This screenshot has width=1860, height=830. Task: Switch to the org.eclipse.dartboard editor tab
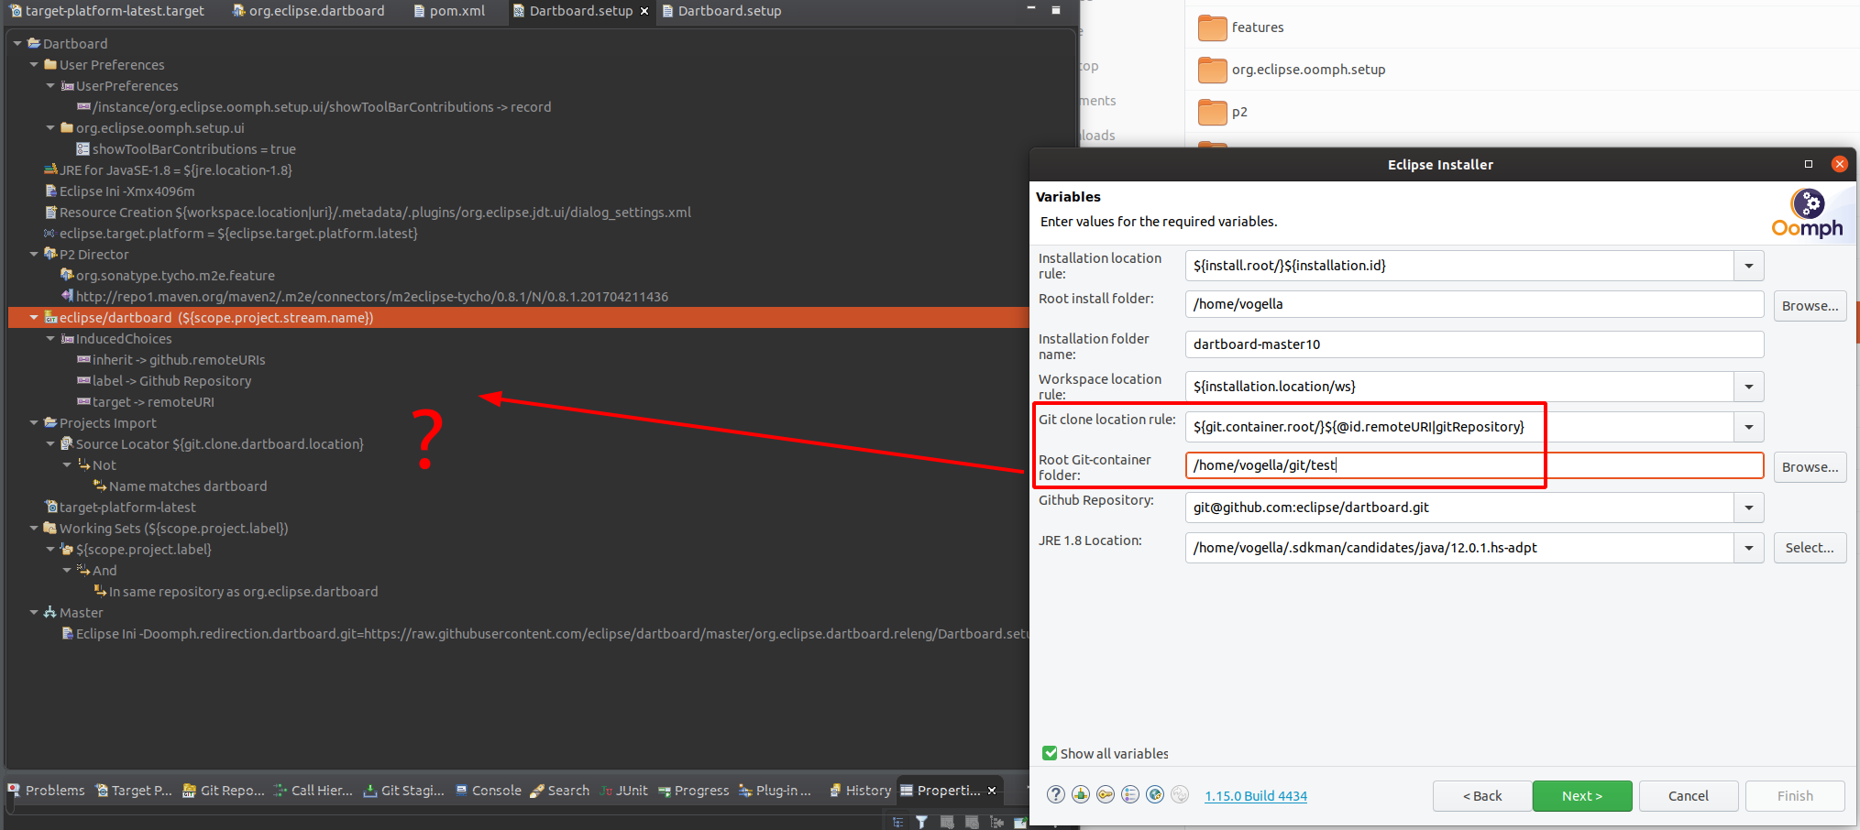pos(309,11)
